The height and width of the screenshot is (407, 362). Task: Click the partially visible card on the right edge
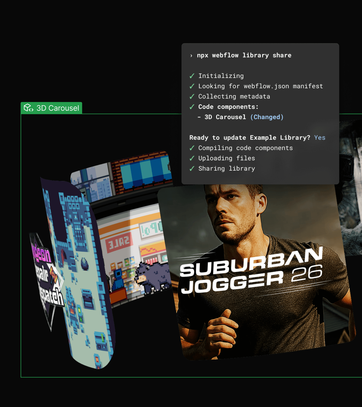click(351, 188)
